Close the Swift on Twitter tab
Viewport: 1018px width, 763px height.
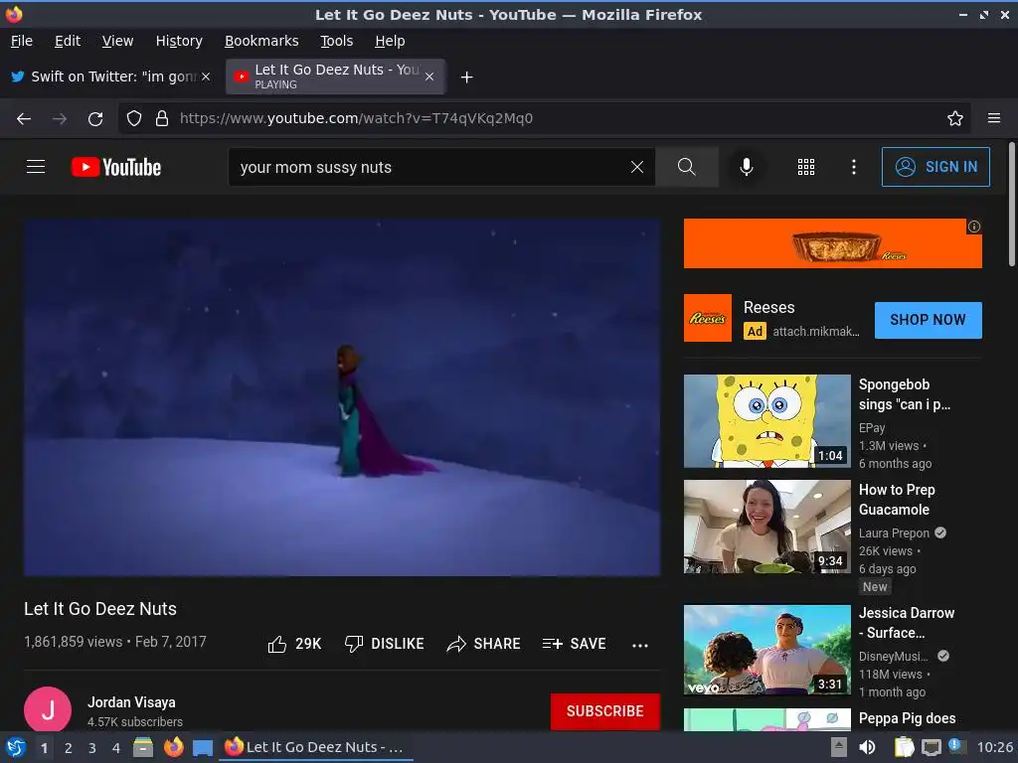206,76
